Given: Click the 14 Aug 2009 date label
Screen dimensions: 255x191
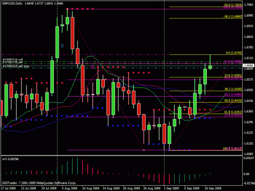Looking at the screenshot, I should tap(111, 188).
